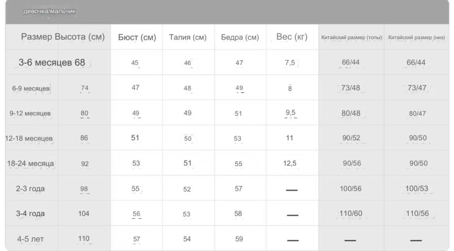Viewport: 454px width, 251px height.
Task: Click the Бедра (см) column header
Action: coord(240,37)
